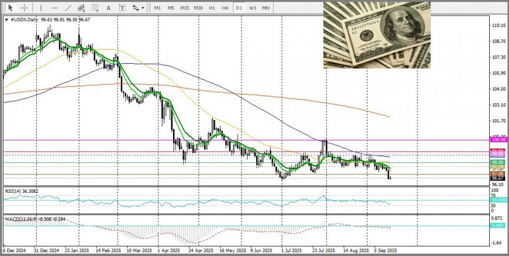Enable the W1 weekly timeframe
This screenshot has height=256, width=509.
252,8
